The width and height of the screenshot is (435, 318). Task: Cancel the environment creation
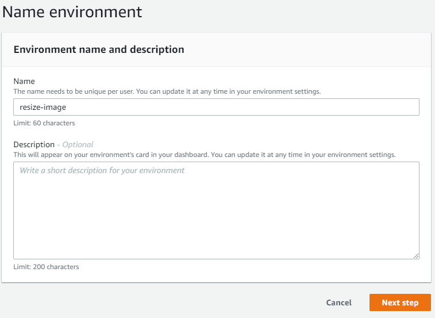[x=338, y=302]
